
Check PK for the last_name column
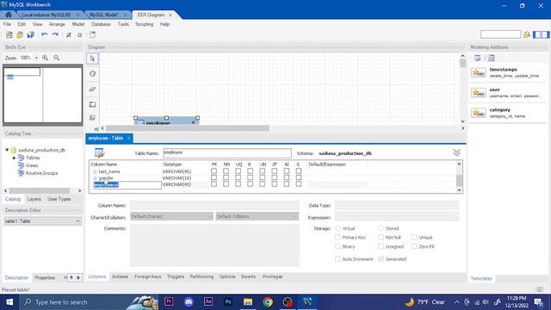pyautogui.click(x=214, y=171)
